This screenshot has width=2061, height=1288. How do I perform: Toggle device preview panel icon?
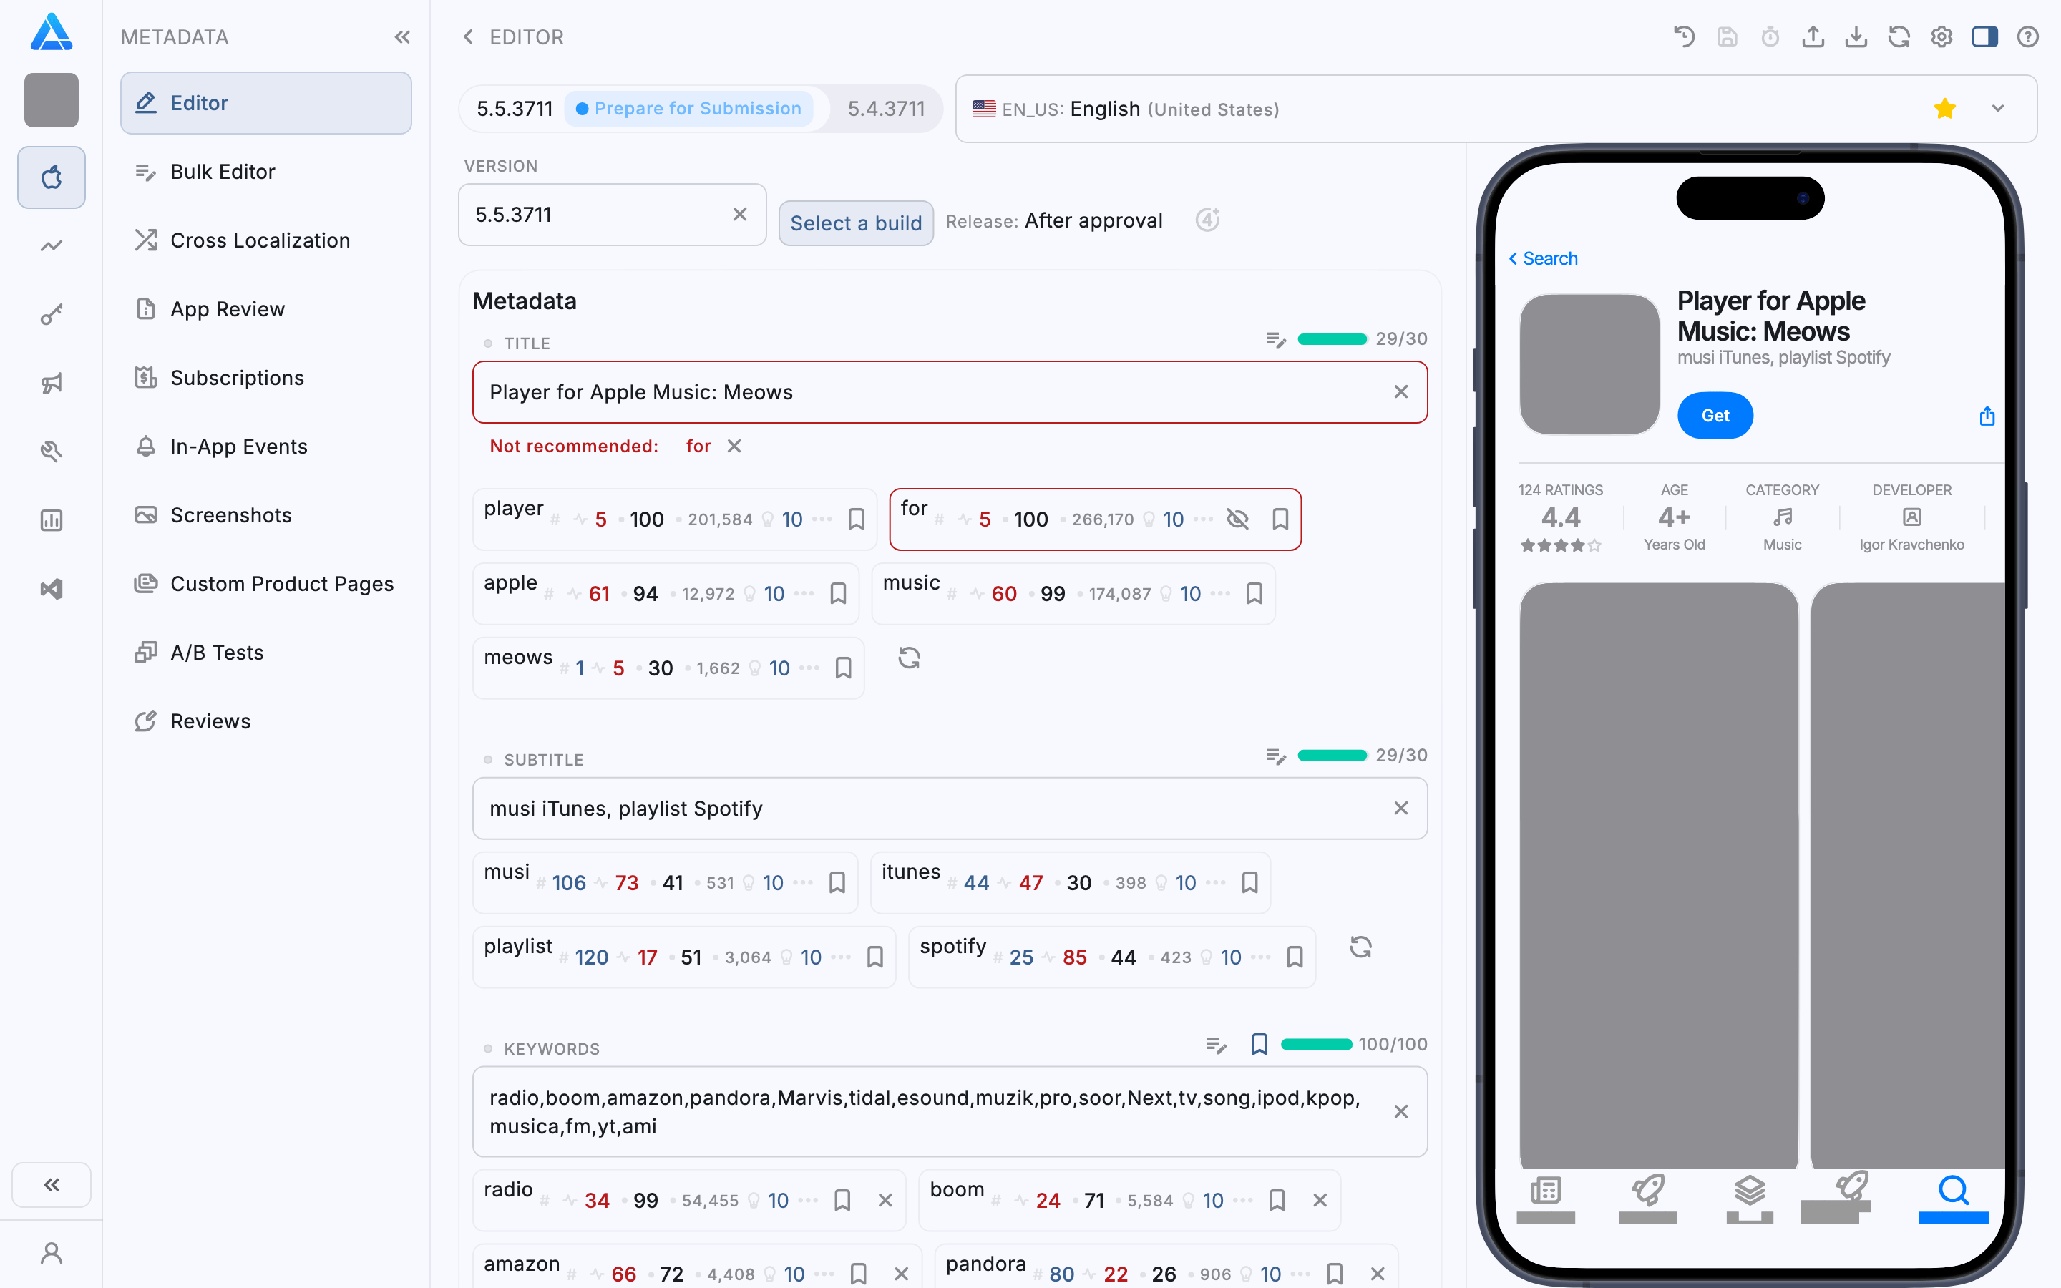point(1984,36)
